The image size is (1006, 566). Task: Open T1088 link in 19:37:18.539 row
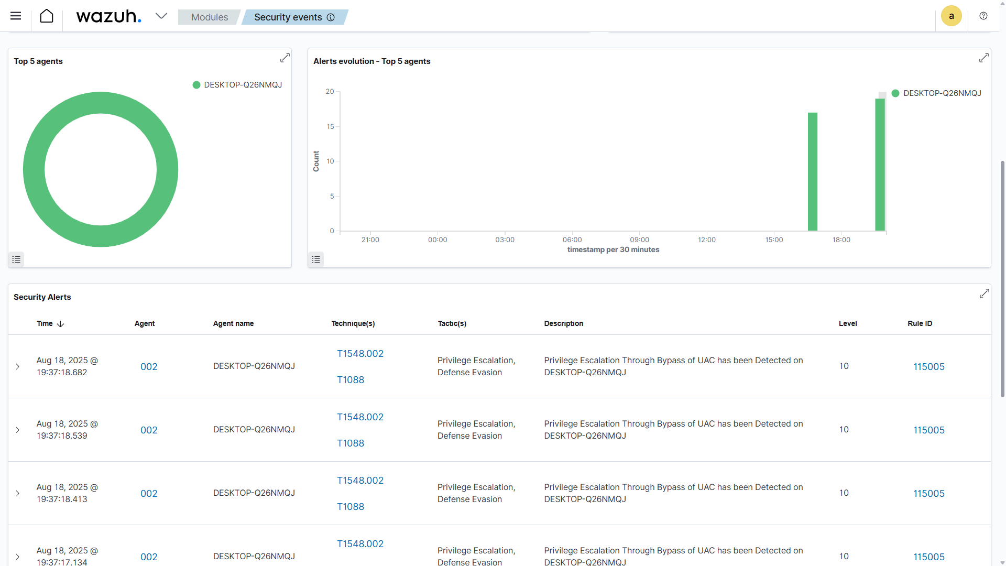(351, 443)
